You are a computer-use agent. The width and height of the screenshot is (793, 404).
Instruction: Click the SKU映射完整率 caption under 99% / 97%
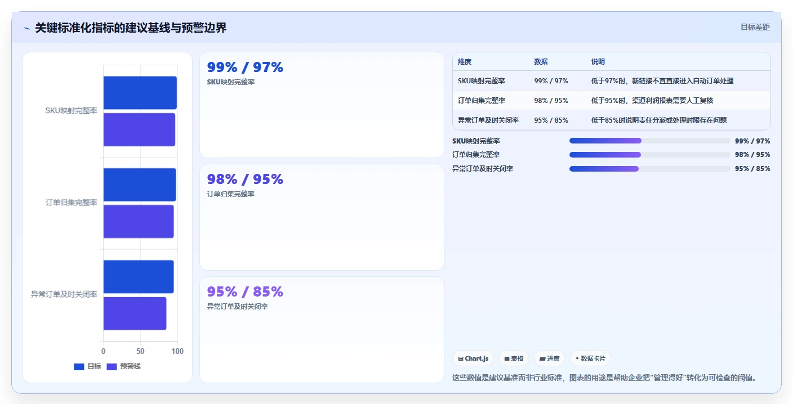[231, 82]
